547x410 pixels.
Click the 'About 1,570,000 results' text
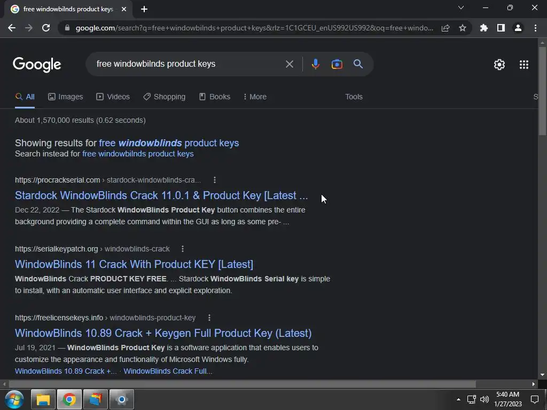[80, 120]
